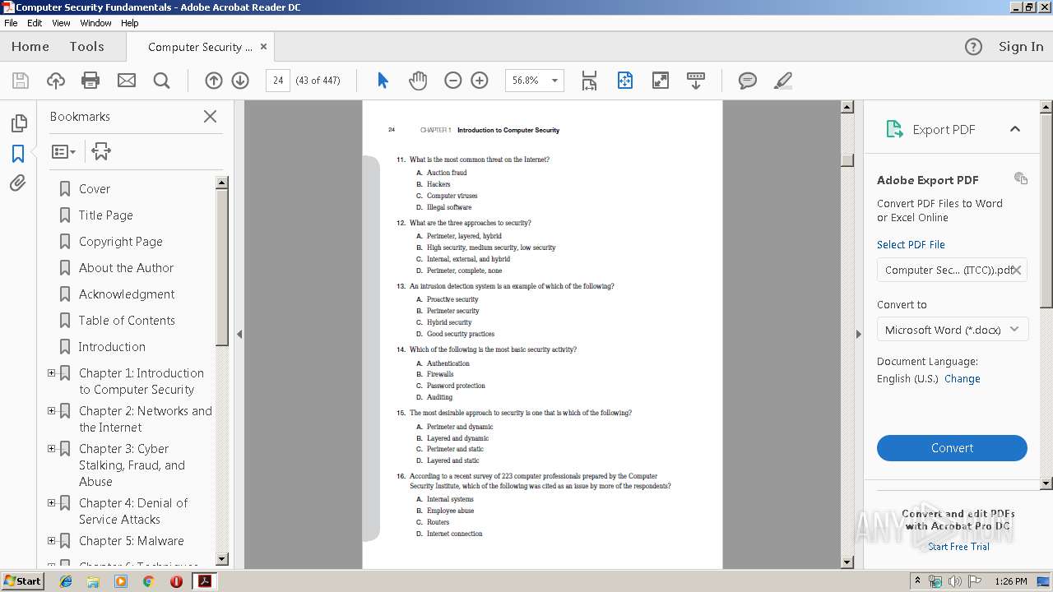Click the Send by email envelope icon

pos(126,81)
